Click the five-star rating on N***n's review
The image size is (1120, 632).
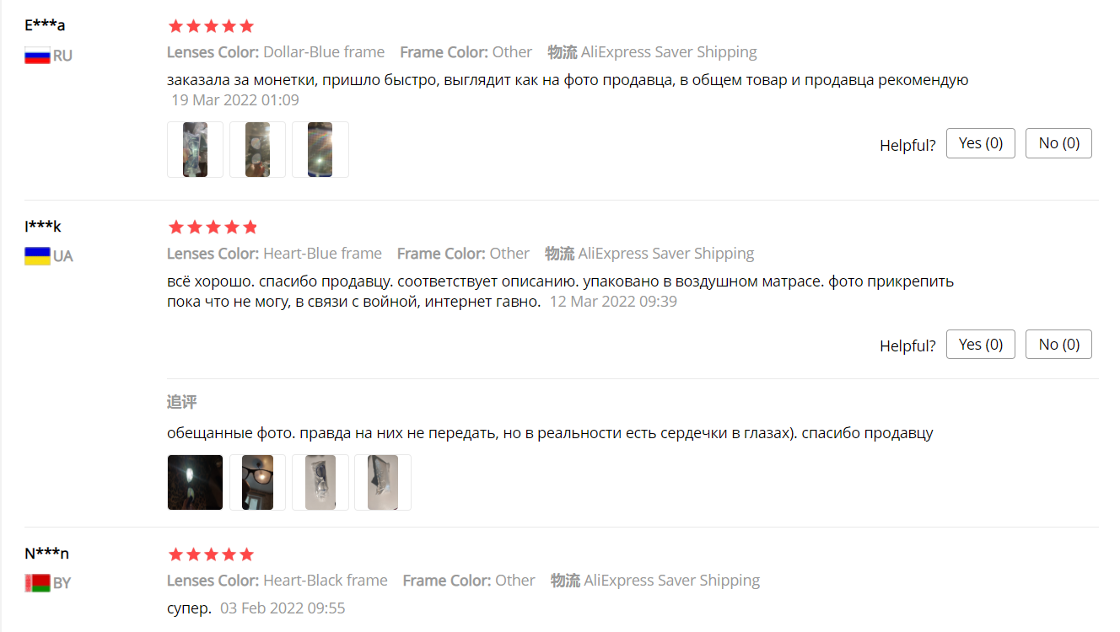[x=211, y=554]
